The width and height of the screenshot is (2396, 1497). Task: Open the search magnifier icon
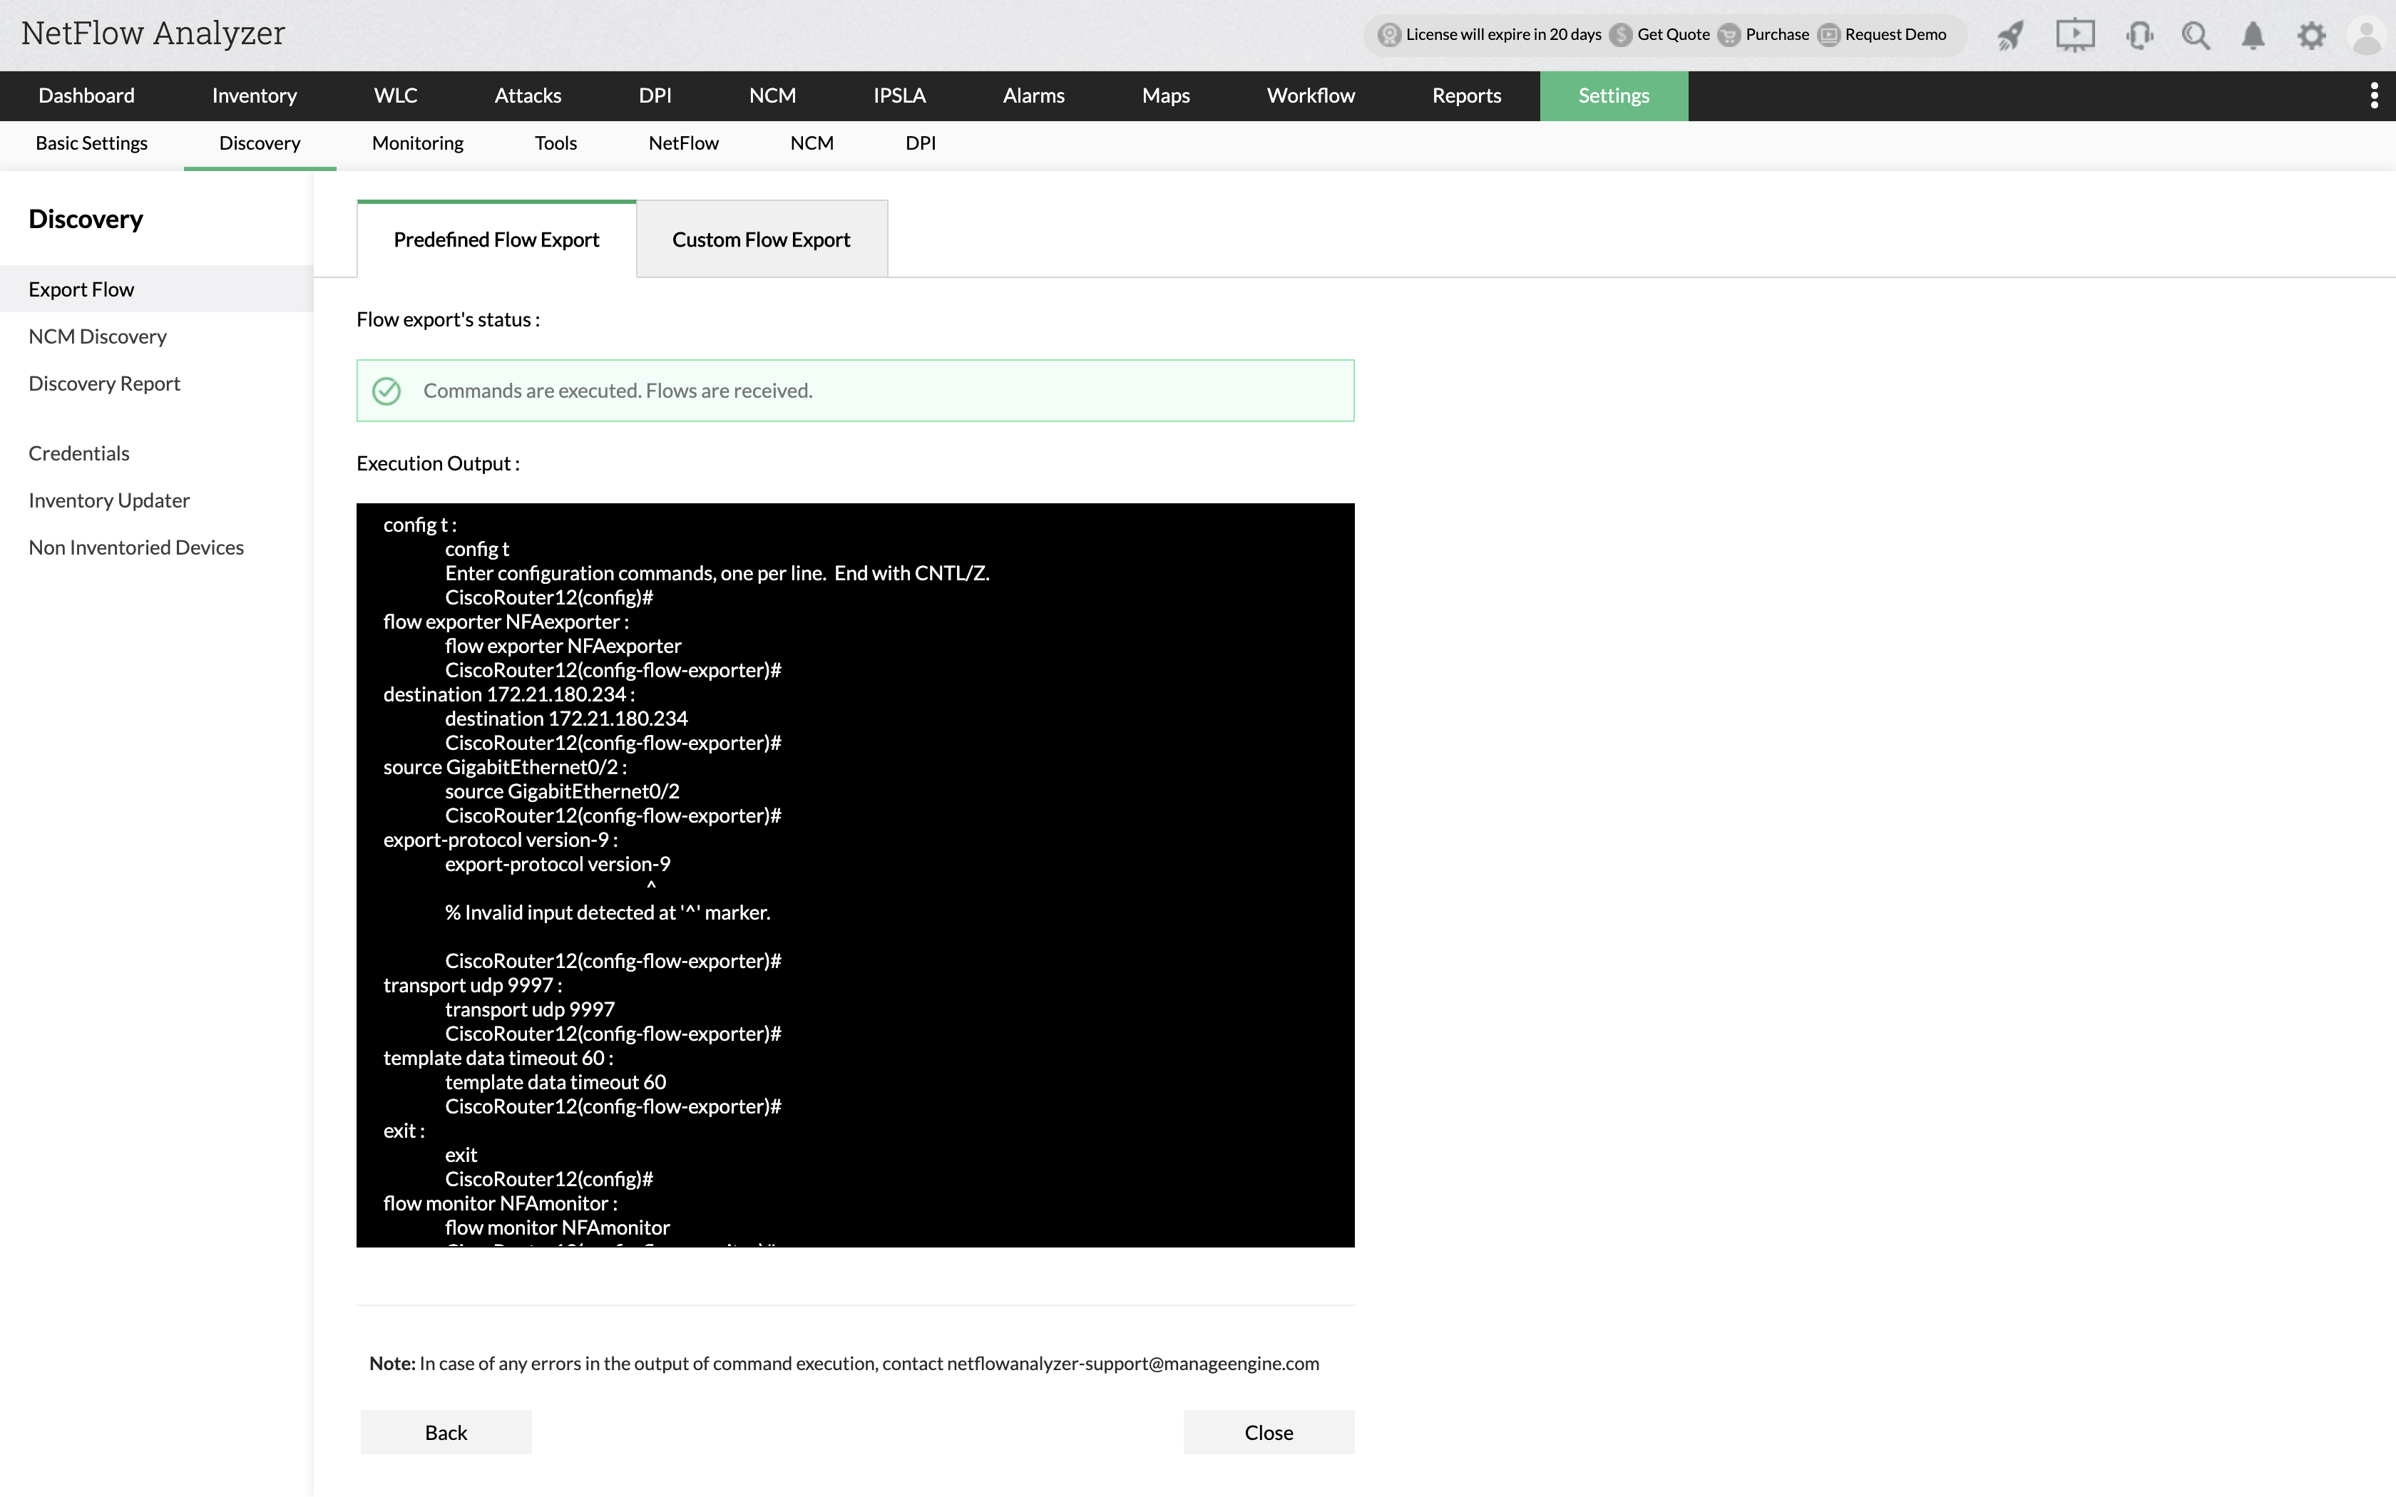(x=2195, y=36)
